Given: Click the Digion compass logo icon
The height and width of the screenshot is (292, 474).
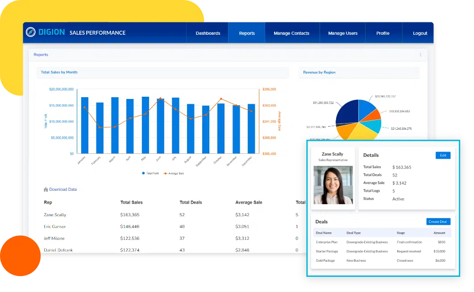Looking at the screenshot, I should click(30, 32).
